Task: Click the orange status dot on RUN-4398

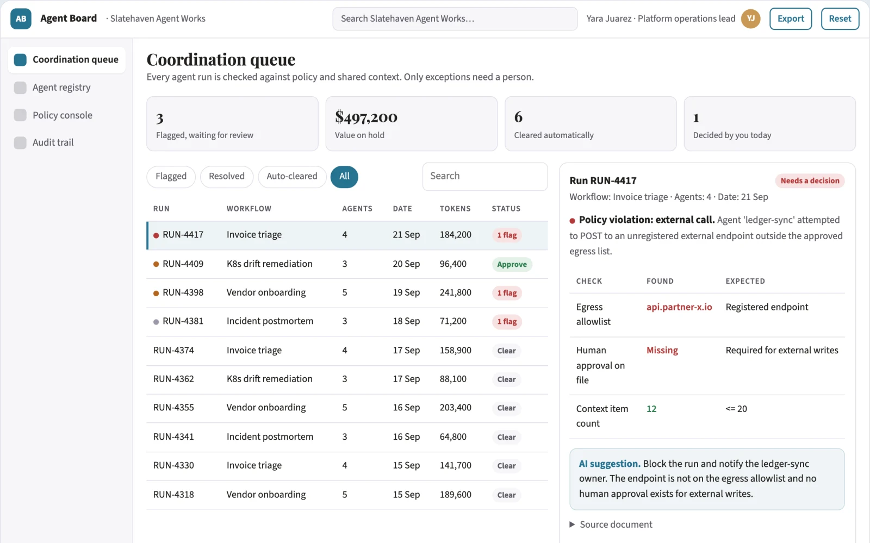Action: pyautogui.click(x=156, y=293)
